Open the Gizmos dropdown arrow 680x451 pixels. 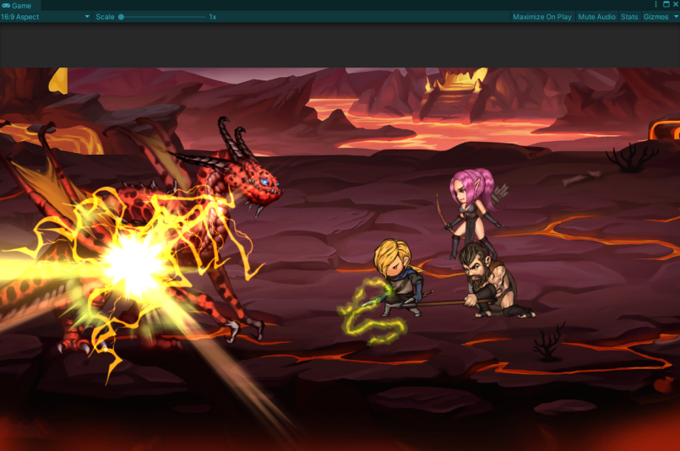point(676,17)
